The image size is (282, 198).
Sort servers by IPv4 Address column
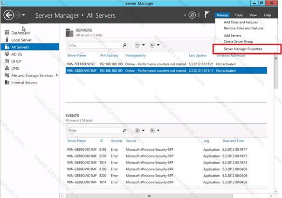click(109, 56)
